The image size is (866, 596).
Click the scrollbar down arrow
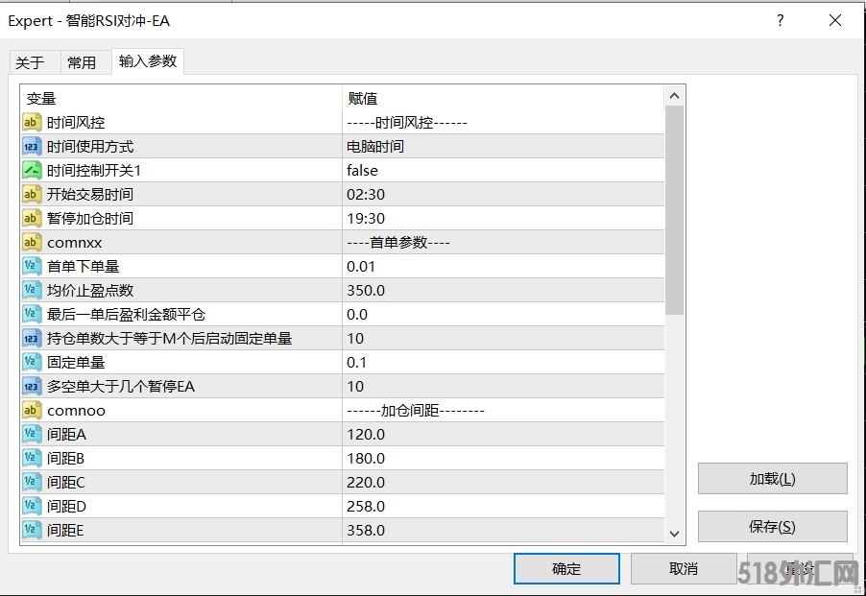[674, 534]
